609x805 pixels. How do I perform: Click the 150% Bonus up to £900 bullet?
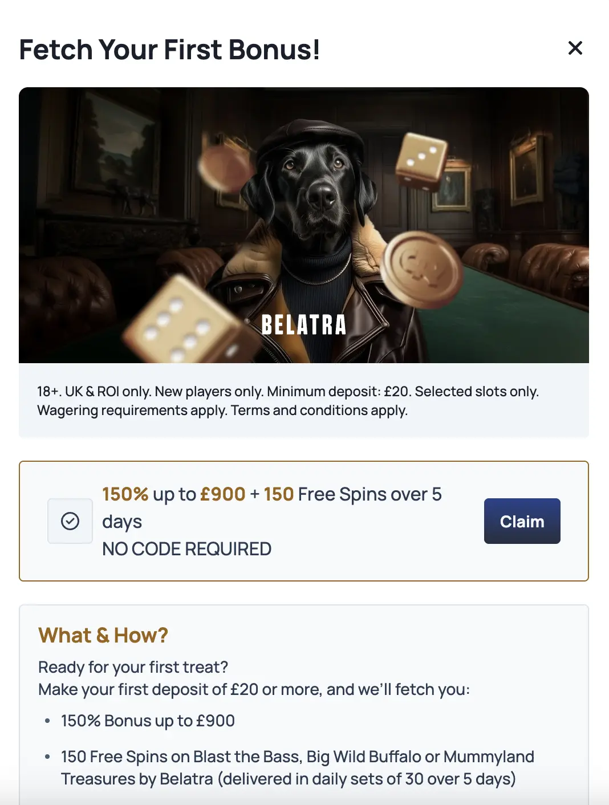(148, 721)
